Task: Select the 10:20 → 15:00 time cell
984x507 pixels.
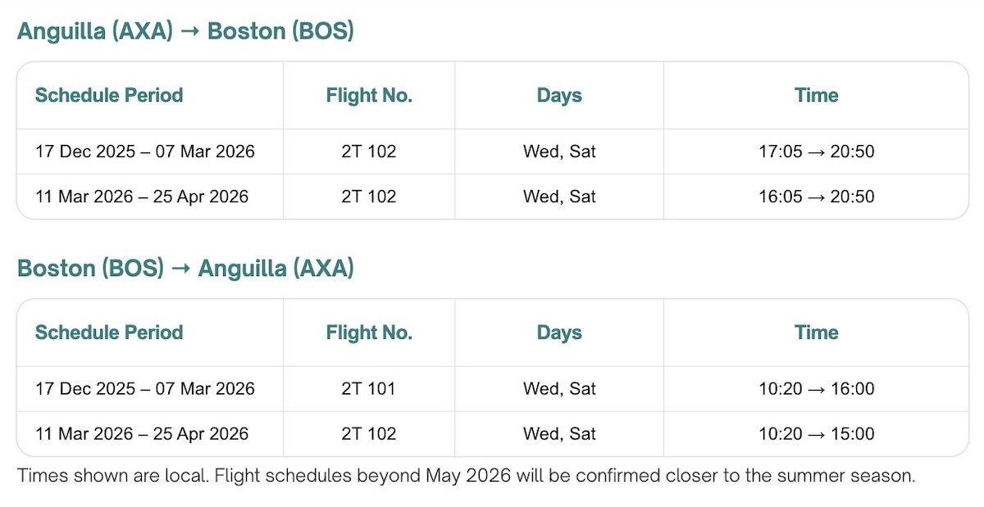Action: point(816,434)
